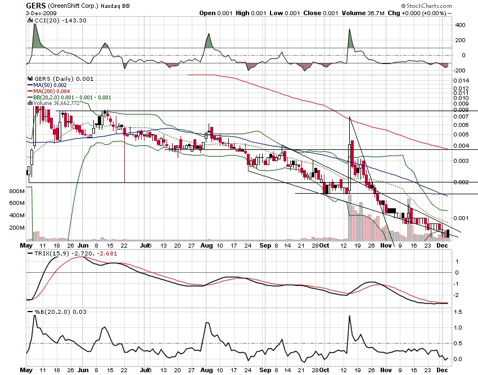This screenshot has height=375, width=478.
Task: Click the Nov label on price chart axis
Action: (x=386, y=245)
